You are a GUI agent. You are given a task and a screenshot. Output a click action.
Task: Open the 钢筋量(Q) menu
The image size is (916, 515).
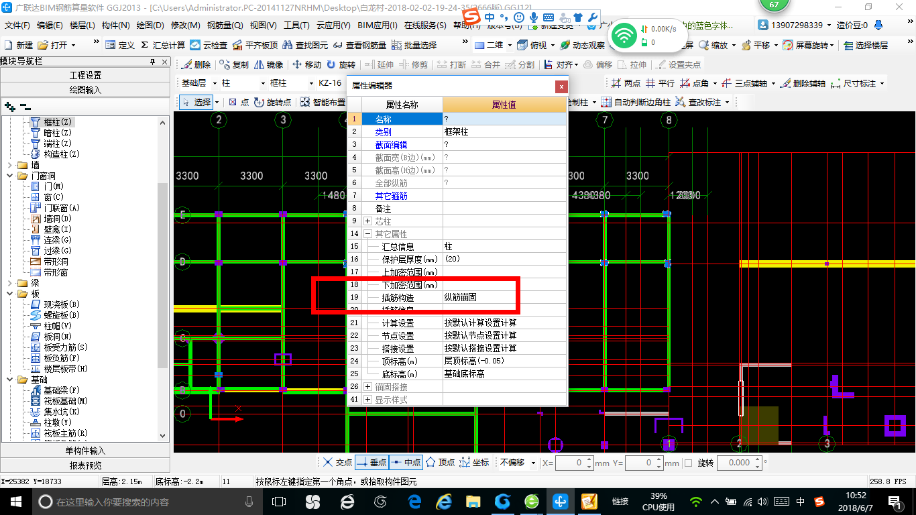click(225, 25)
